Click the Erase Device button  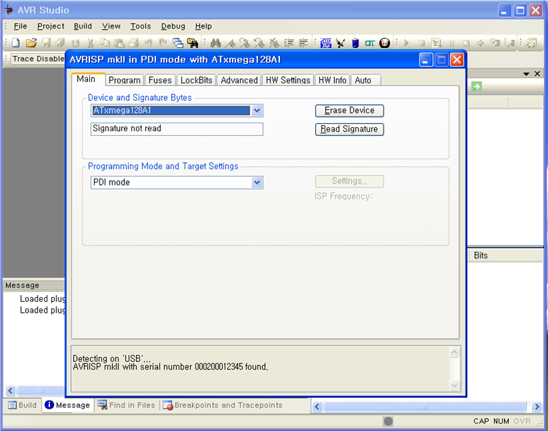350,111
